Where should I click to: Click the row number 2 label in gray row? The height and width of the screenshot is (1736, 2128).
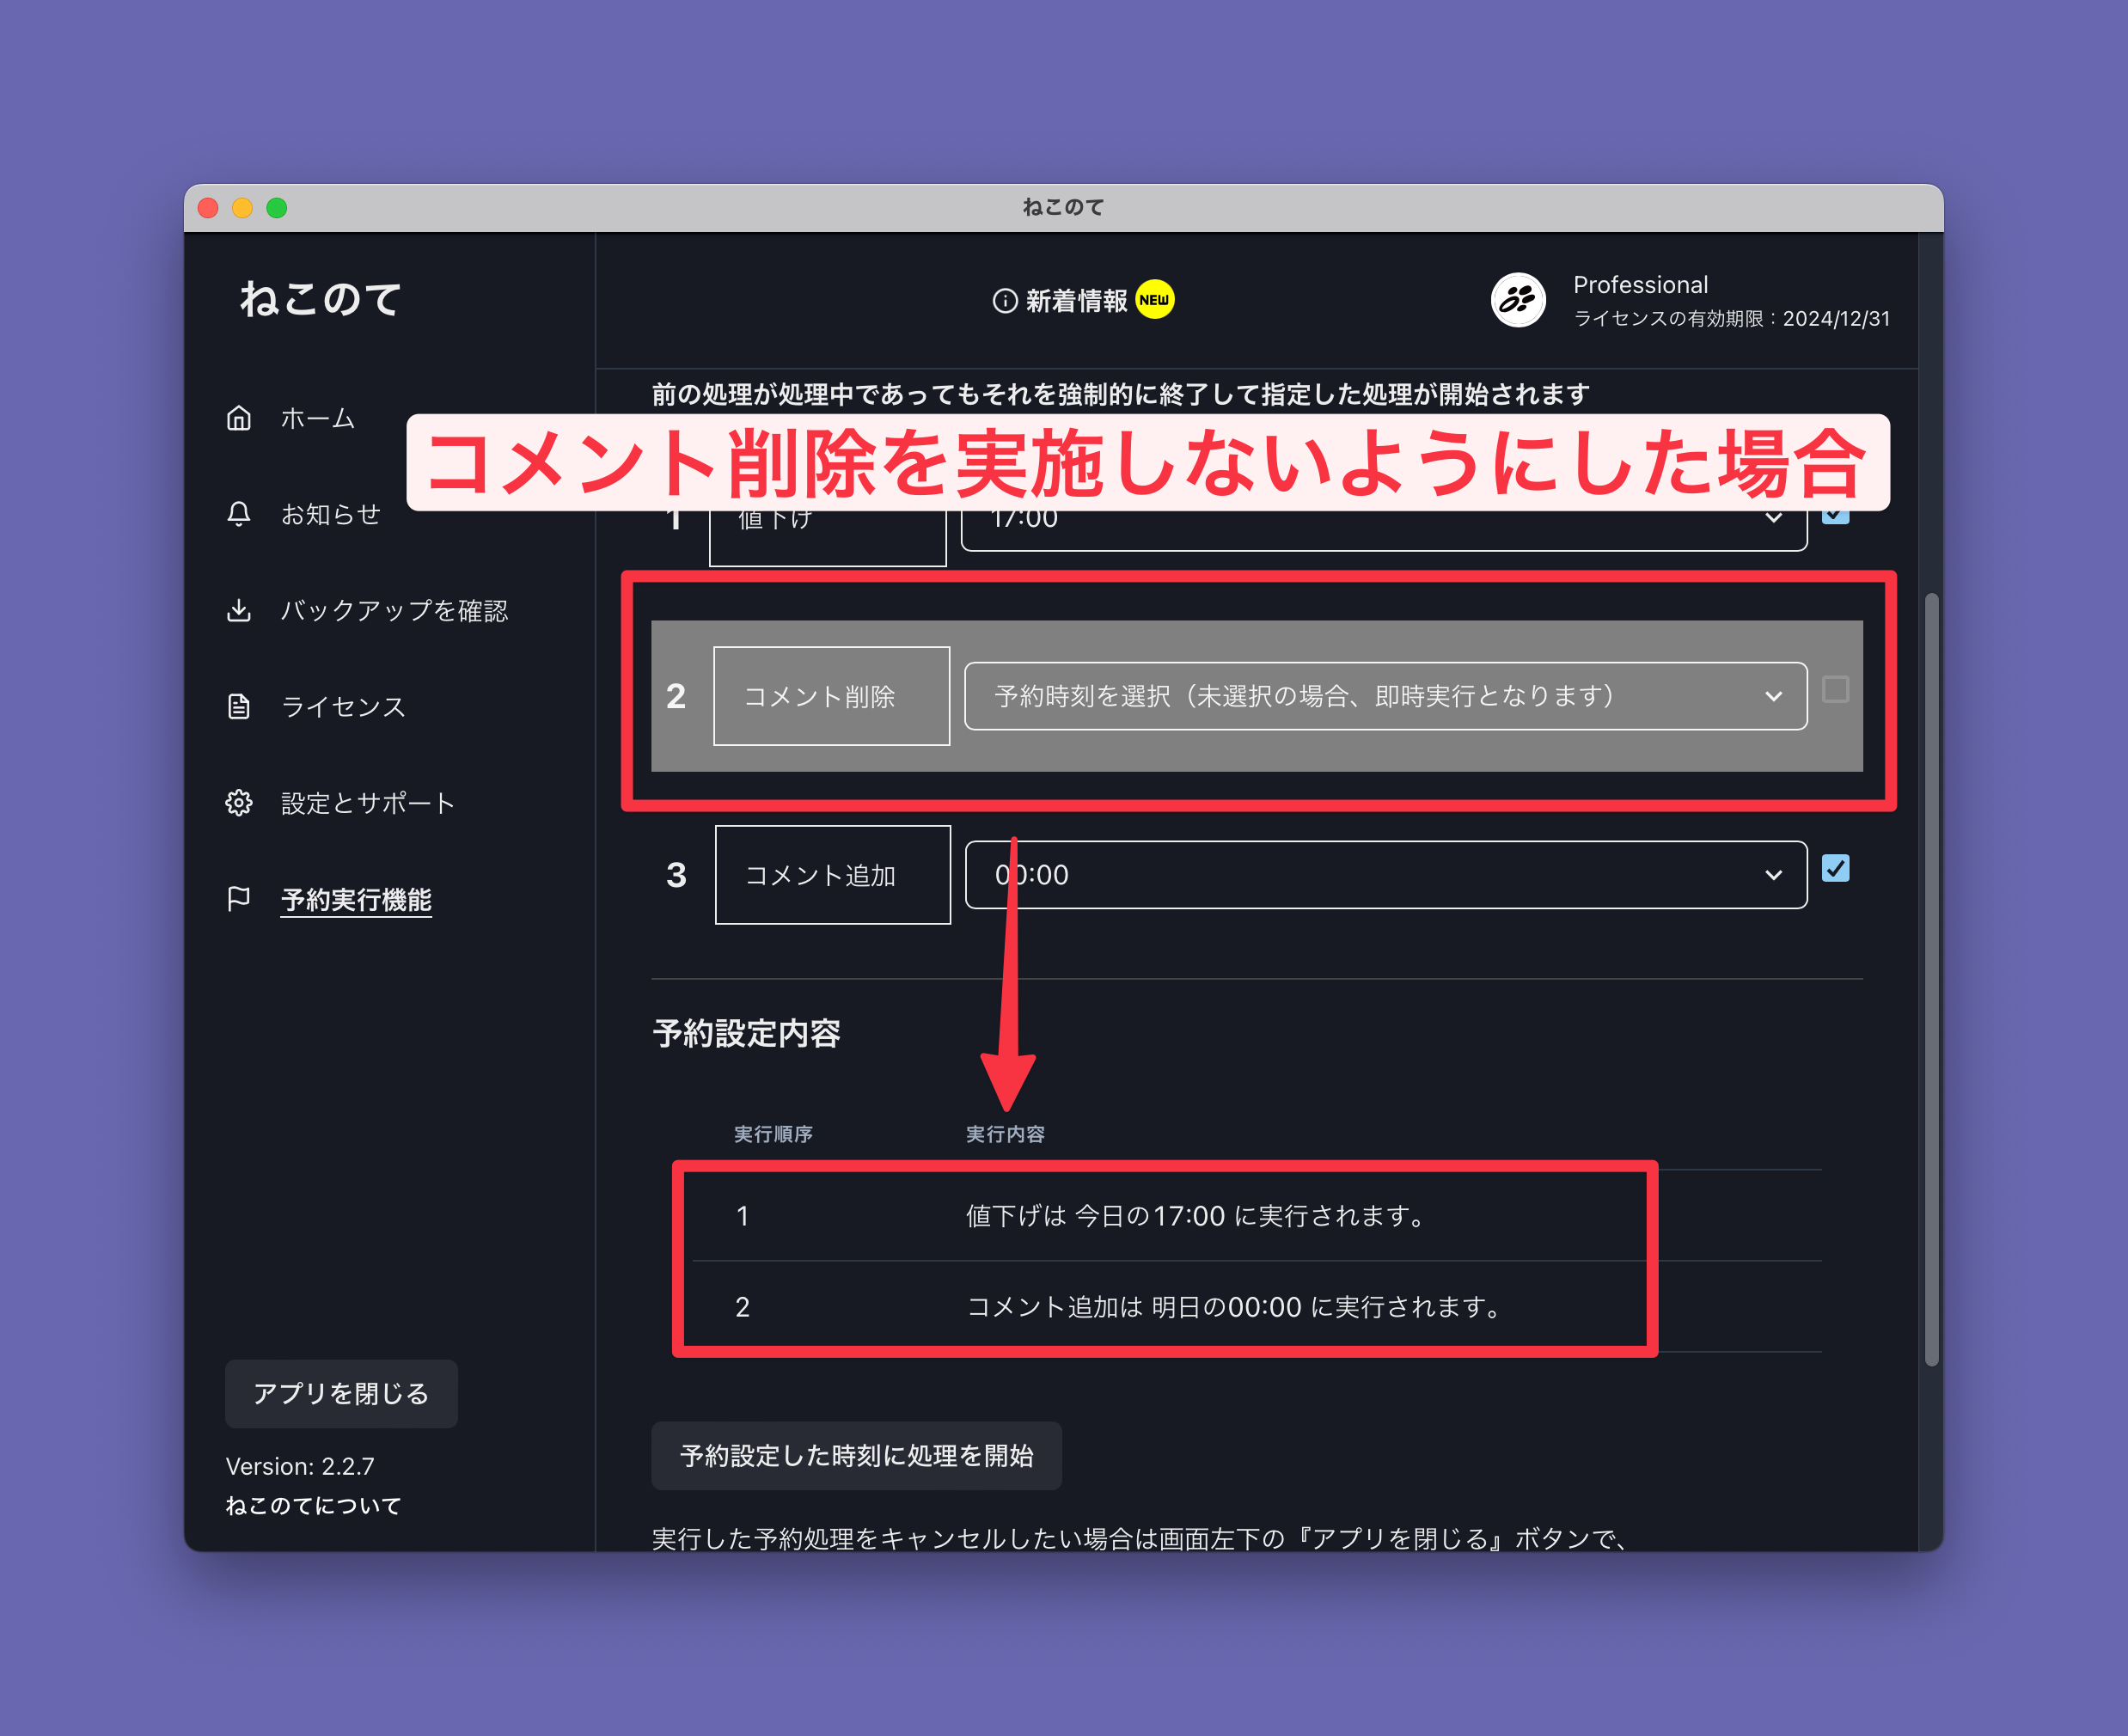(676, 696)
